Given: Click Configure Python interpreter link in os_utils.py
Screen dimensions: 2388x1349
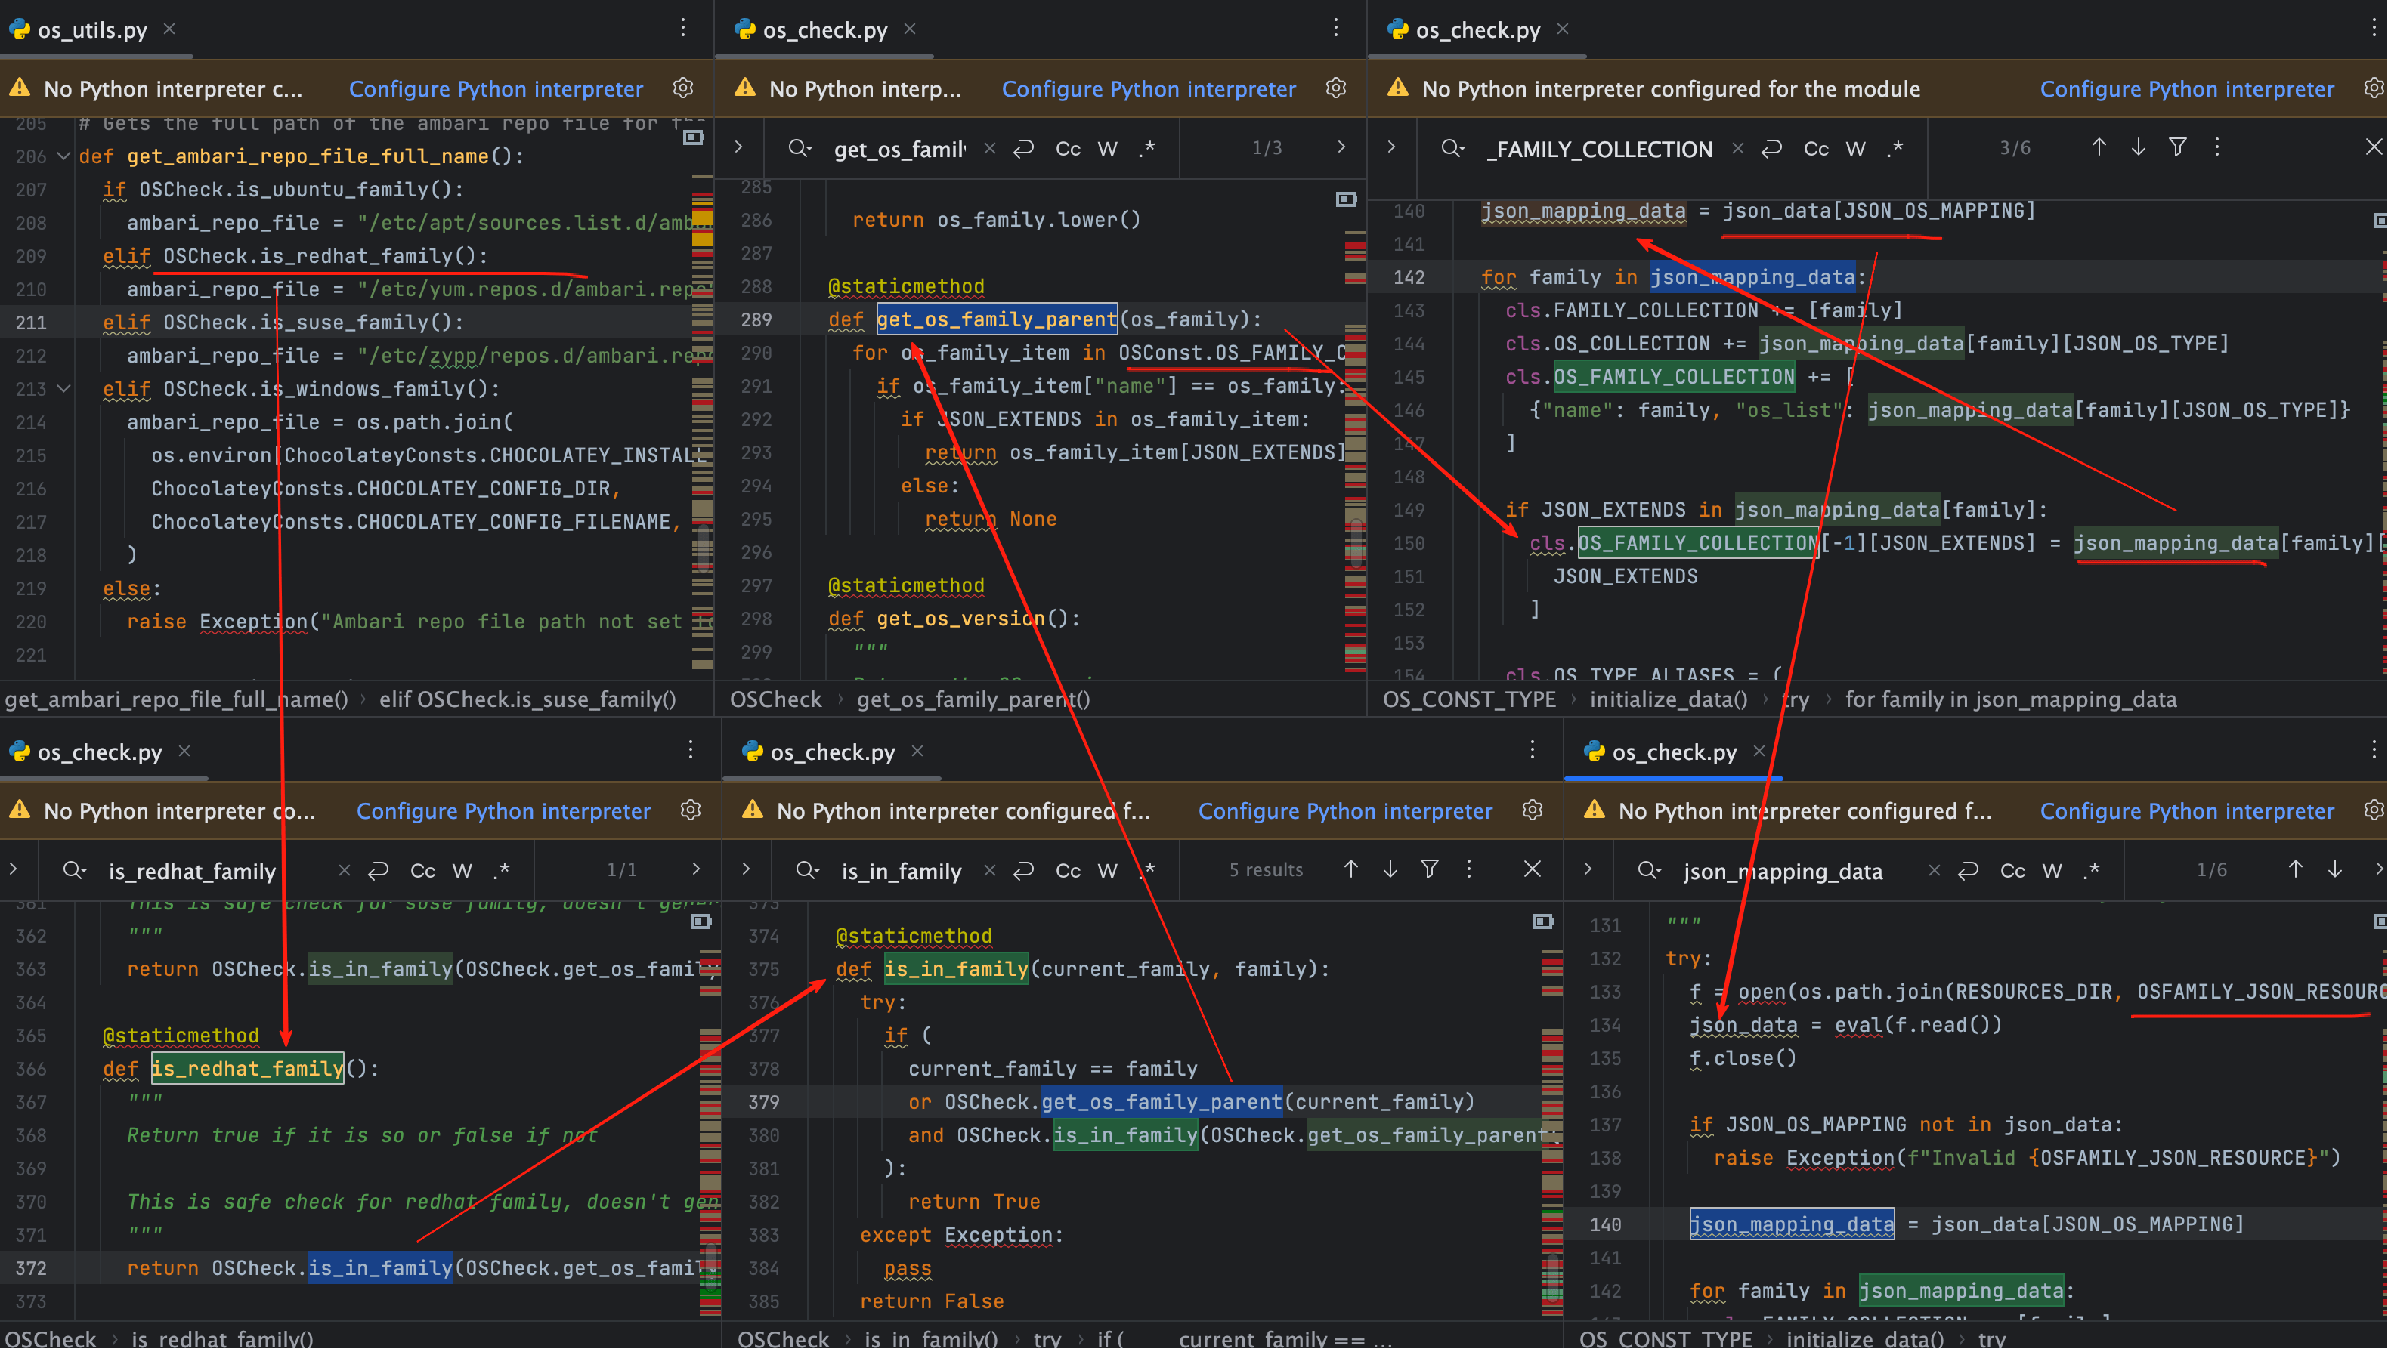Looking at the screenshot, I should coord(495,89).
